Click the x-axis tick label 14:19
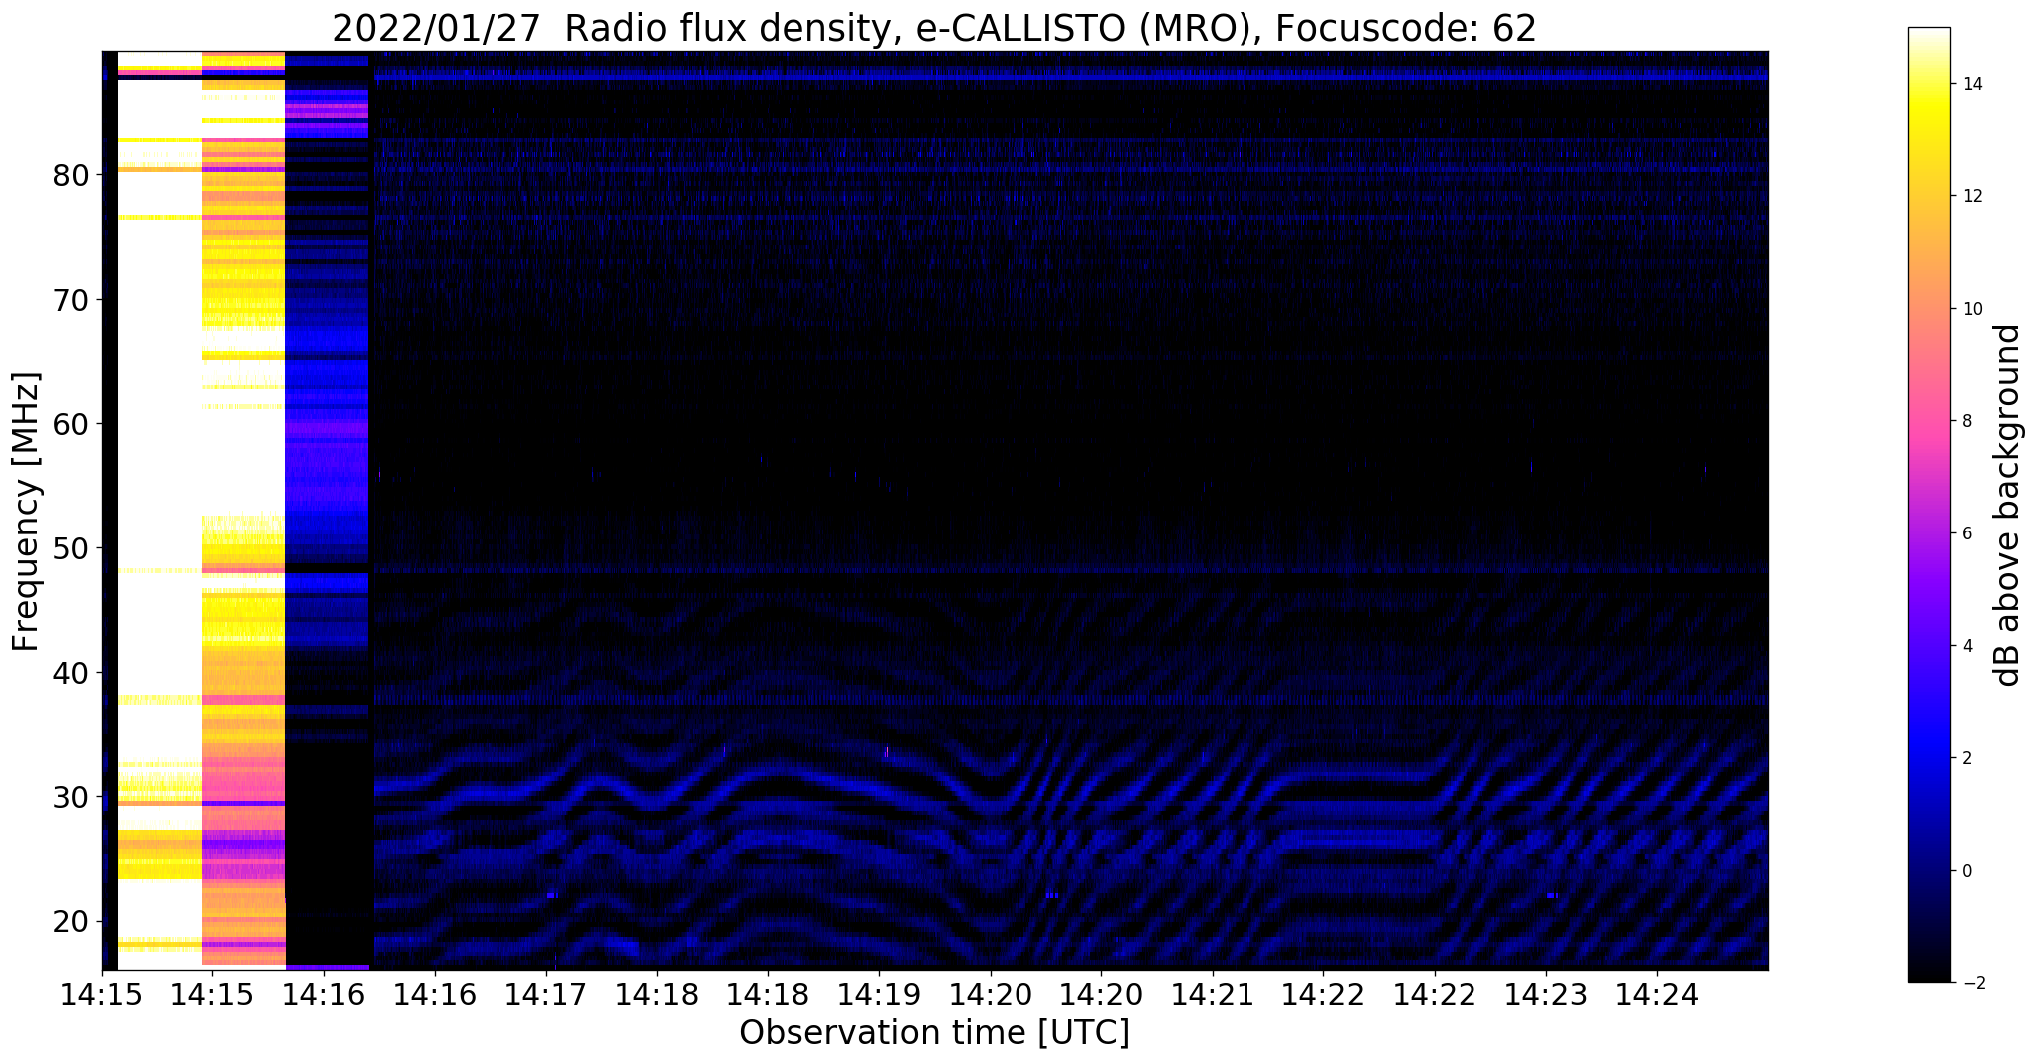This screenshot has width=2038, height=1062. (879, 994)
